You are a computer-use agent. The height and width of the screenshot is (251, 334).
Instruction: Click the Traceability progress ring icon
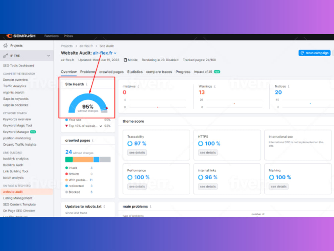click(130, 144)
